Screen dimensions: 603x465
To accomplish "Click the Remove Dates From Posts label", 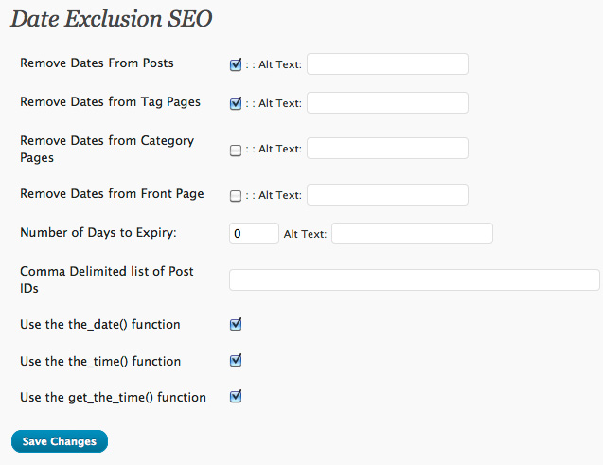I will (97, 63).
